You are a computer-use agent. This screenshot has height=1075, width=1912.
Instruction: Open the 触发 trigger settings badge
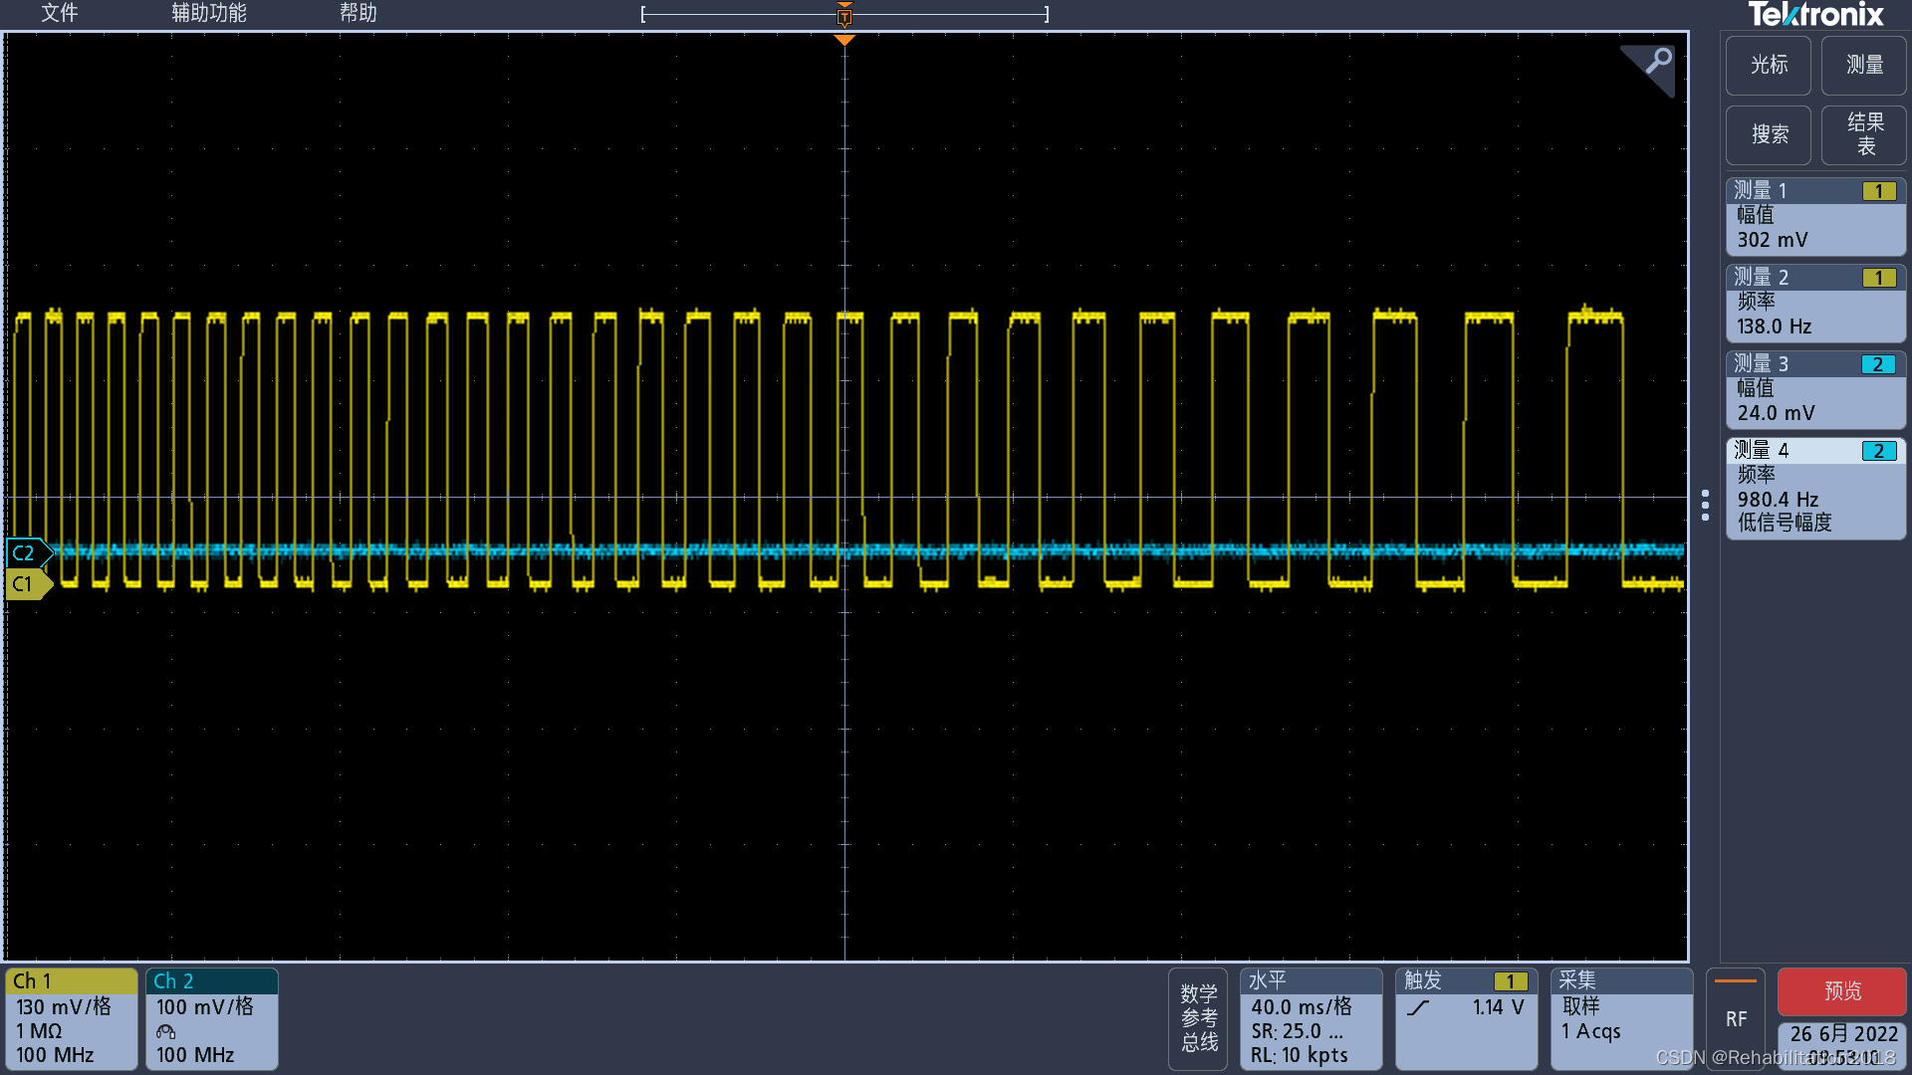click(1466, 1018)
